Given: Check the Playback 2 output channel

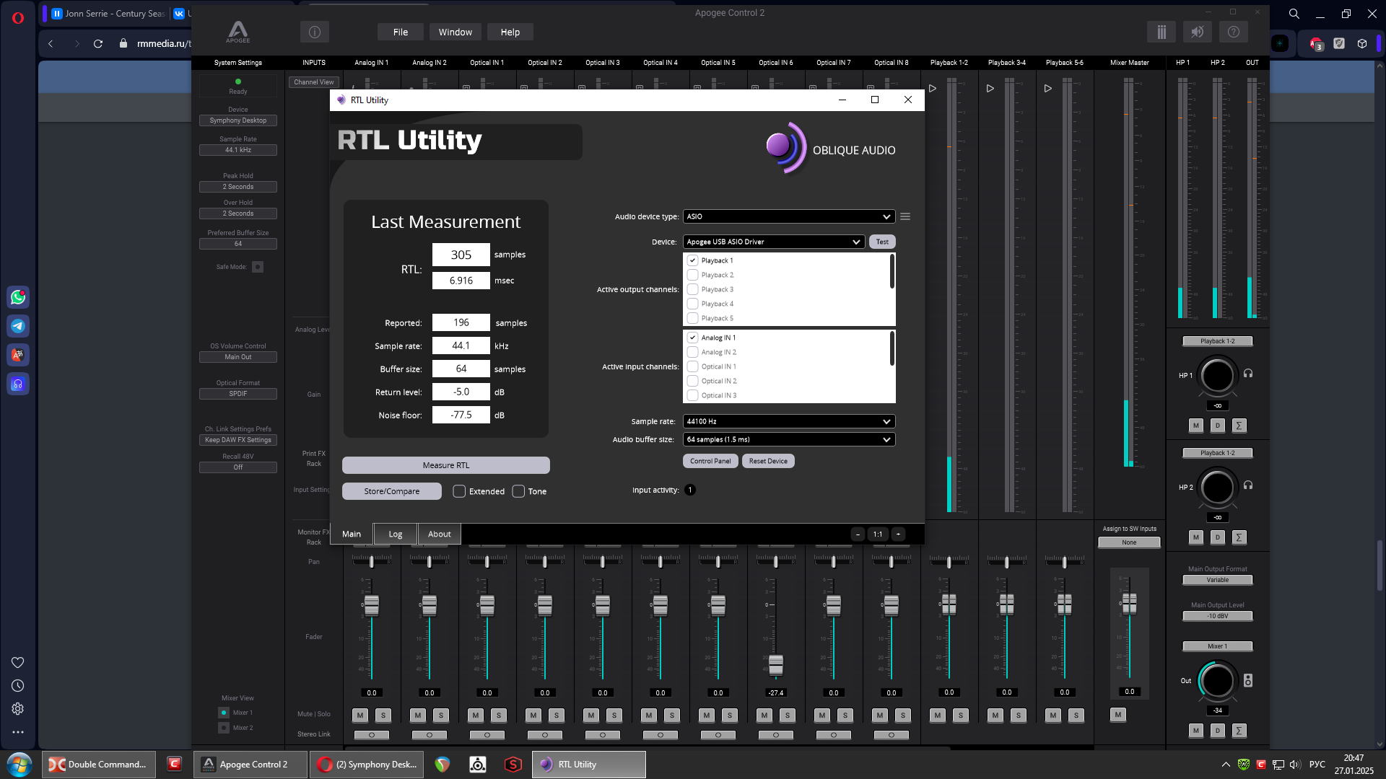Looking at the screenshot, I should coord(692,275).
